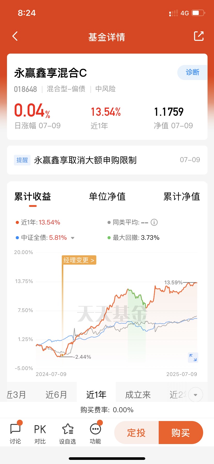The height and width of the screenshot is (464, 214).
Task: Expand the time range dropdown circle
Action: (195, 395)
